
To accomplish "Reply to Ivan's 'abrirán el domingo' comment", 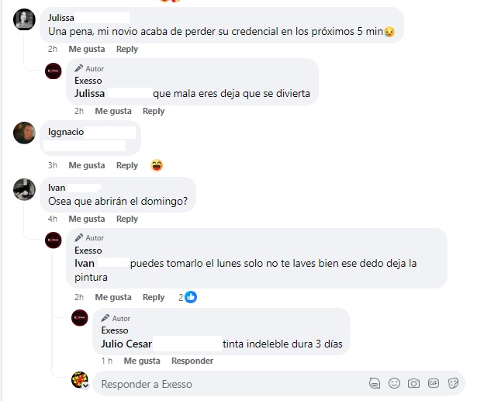I will (x=127, y=219).
